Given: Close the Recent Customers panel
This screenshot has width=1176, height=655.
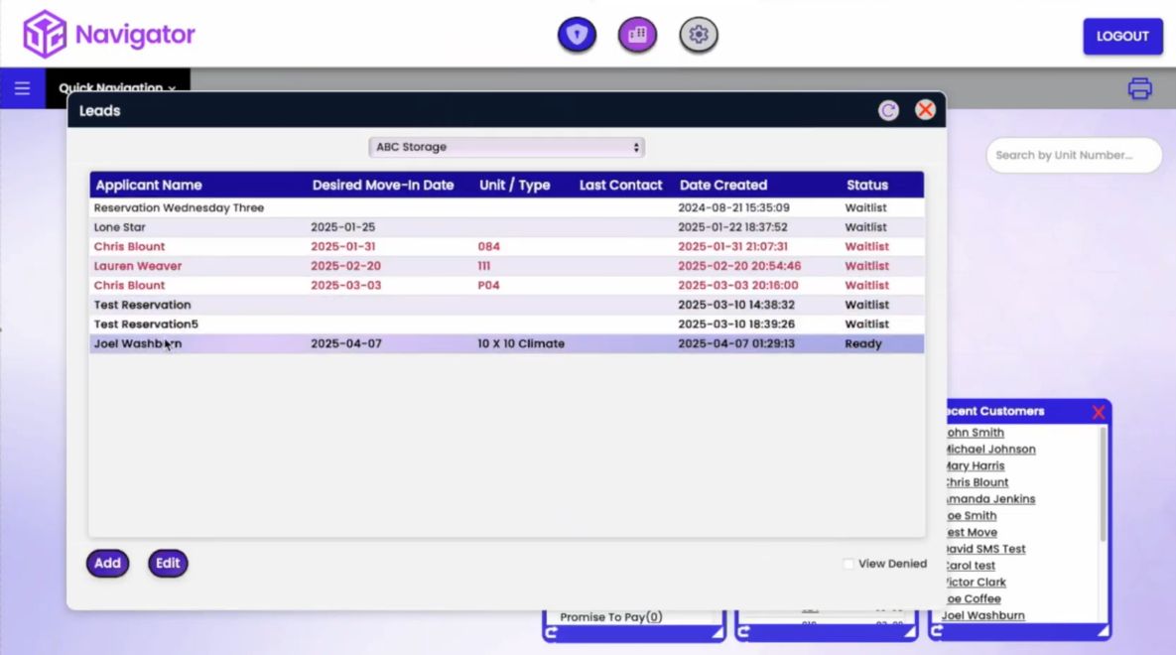Looking at the screenshot, I should coord(1098,412).
